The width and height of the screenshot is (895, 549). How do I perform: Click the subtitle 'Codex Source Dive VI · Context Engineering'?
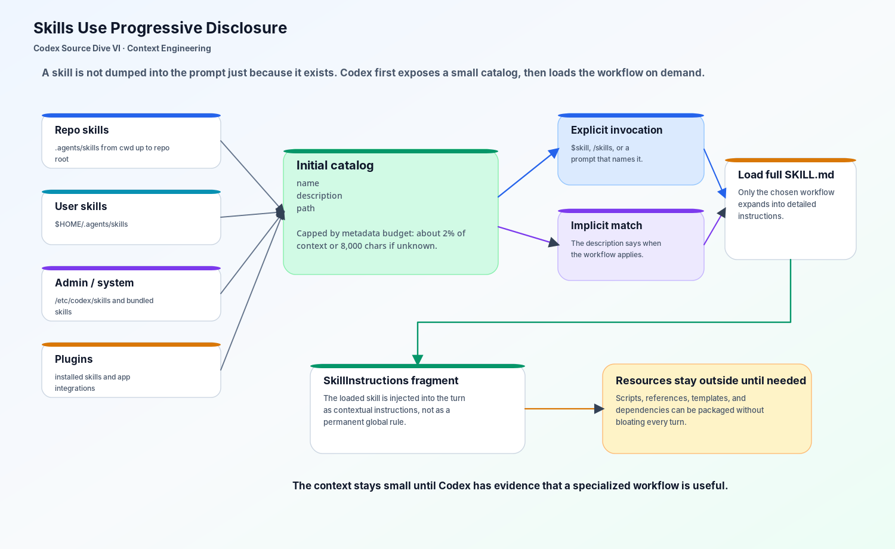click(122, 48)
